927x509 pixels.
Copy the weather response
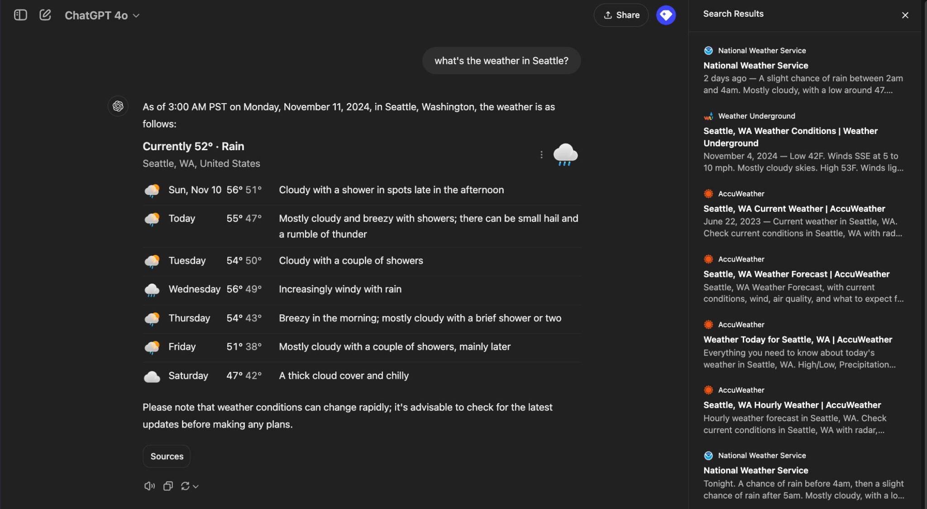pyautogui.click(x=168, y=485)
